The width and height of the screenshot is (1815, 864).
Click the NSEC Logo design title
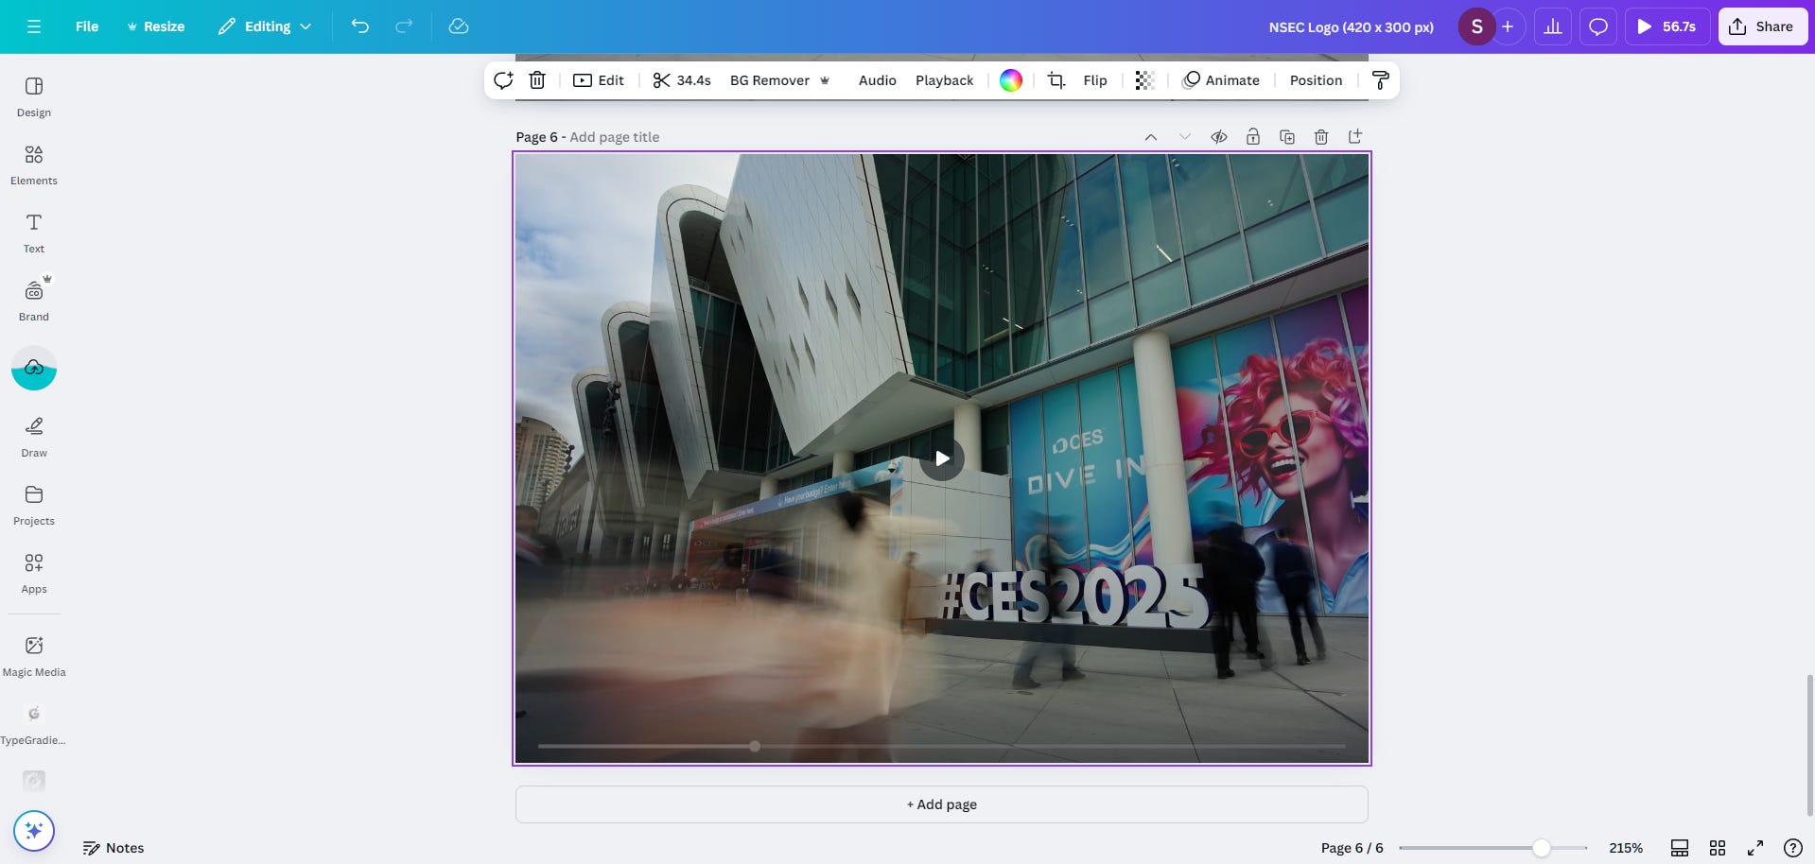coord(1351,26)
